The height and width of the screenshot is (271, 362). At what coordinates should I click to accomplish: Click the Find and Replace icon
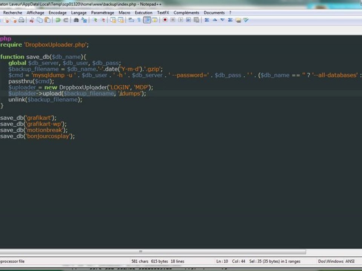pos(84,20)
